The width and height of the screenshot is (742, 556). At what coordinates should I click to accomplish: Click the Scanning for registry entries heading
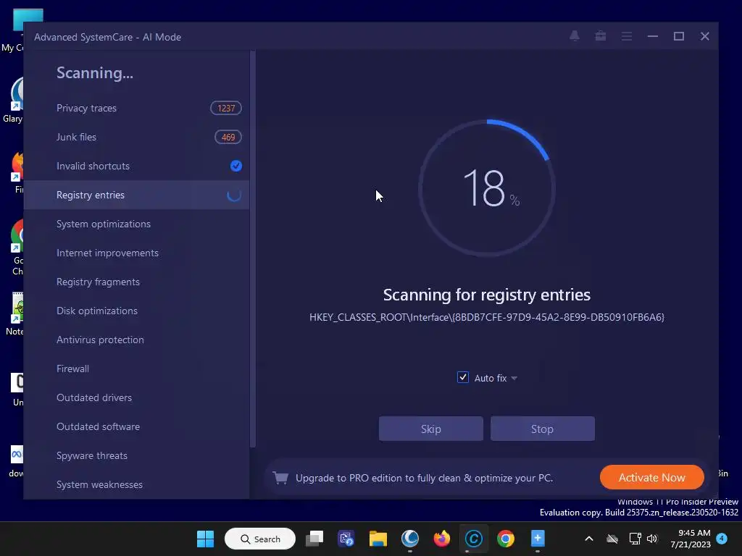(486, 295)
